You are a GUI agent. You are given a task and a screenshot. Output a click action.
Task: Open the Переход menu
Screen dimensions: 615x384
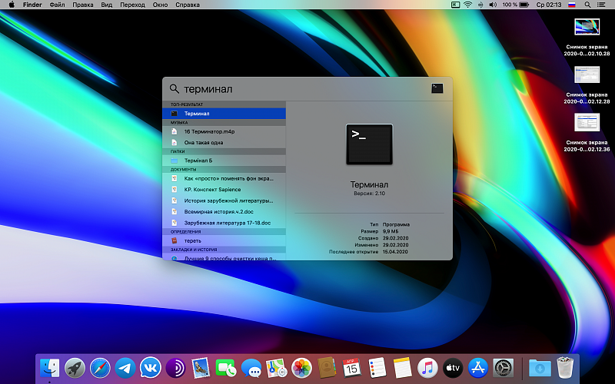pyautogui.click(x=132, y=5)
